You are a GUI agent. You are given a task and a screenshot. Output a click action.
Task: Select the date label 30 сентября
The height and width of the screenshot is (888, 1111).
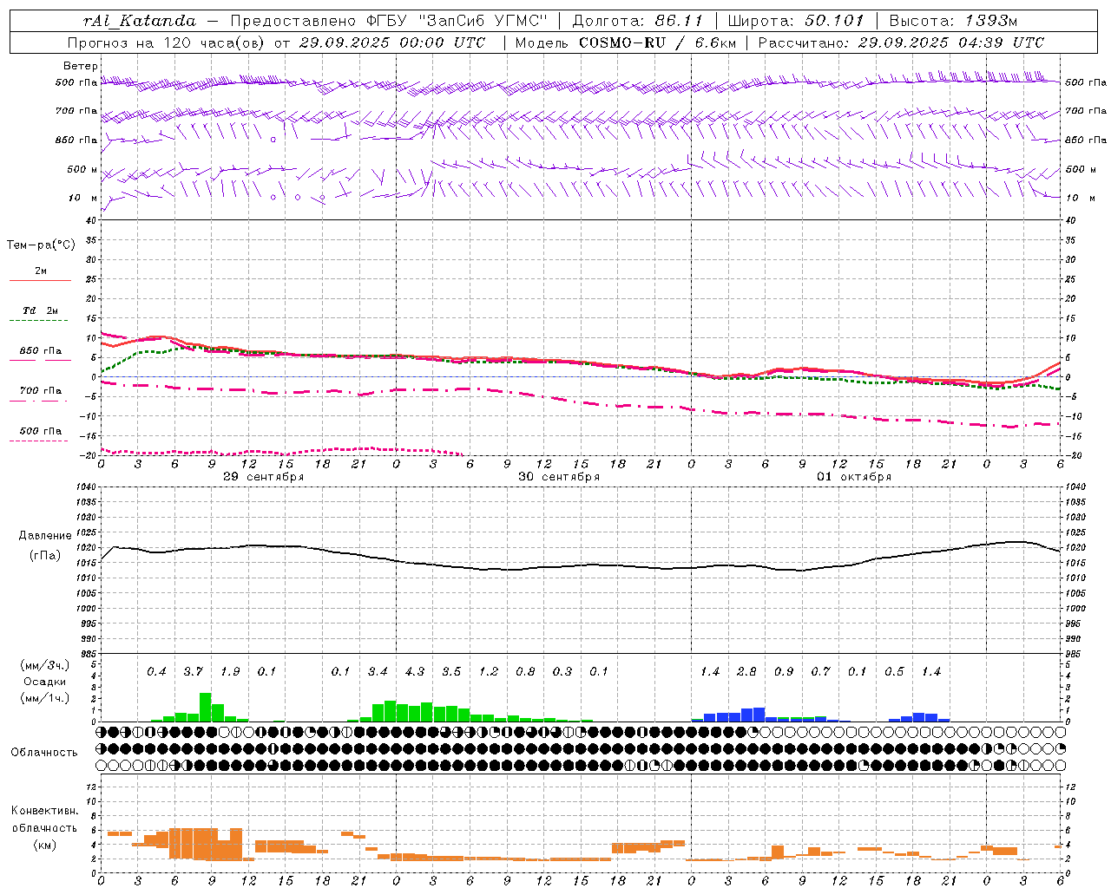(x=559, y=476)
